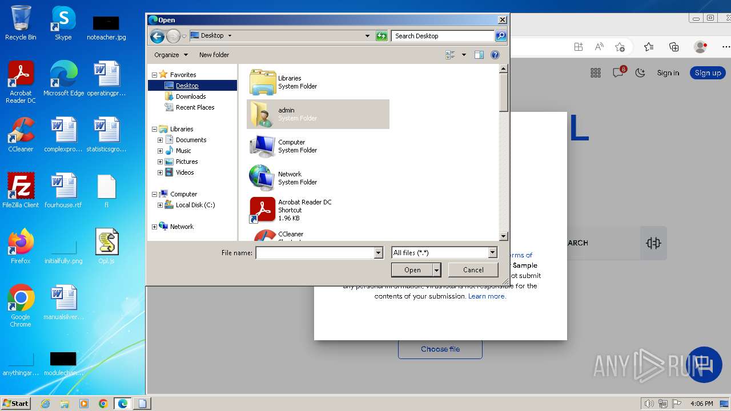Click New folder in dialog toolbar
Image resolution: width=731 pixels, height=411 pixels.
[x=214, y=55]
